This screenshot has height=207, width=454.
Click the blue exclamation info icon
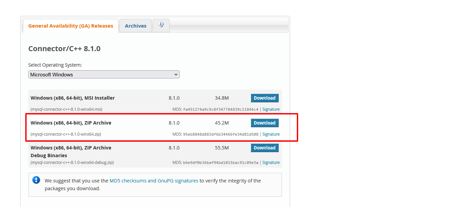coord(36,180)
